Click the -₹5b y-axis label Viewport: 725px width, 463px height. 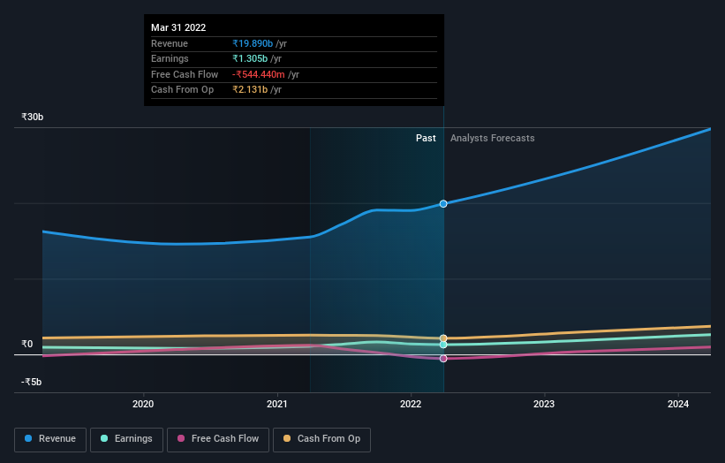(x=32, y=382)
